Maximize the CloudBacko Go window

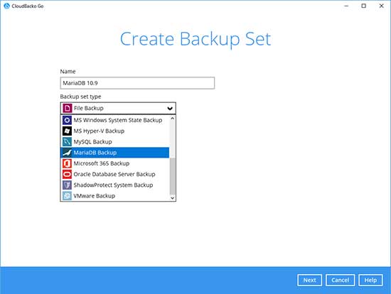coord(364,6)
